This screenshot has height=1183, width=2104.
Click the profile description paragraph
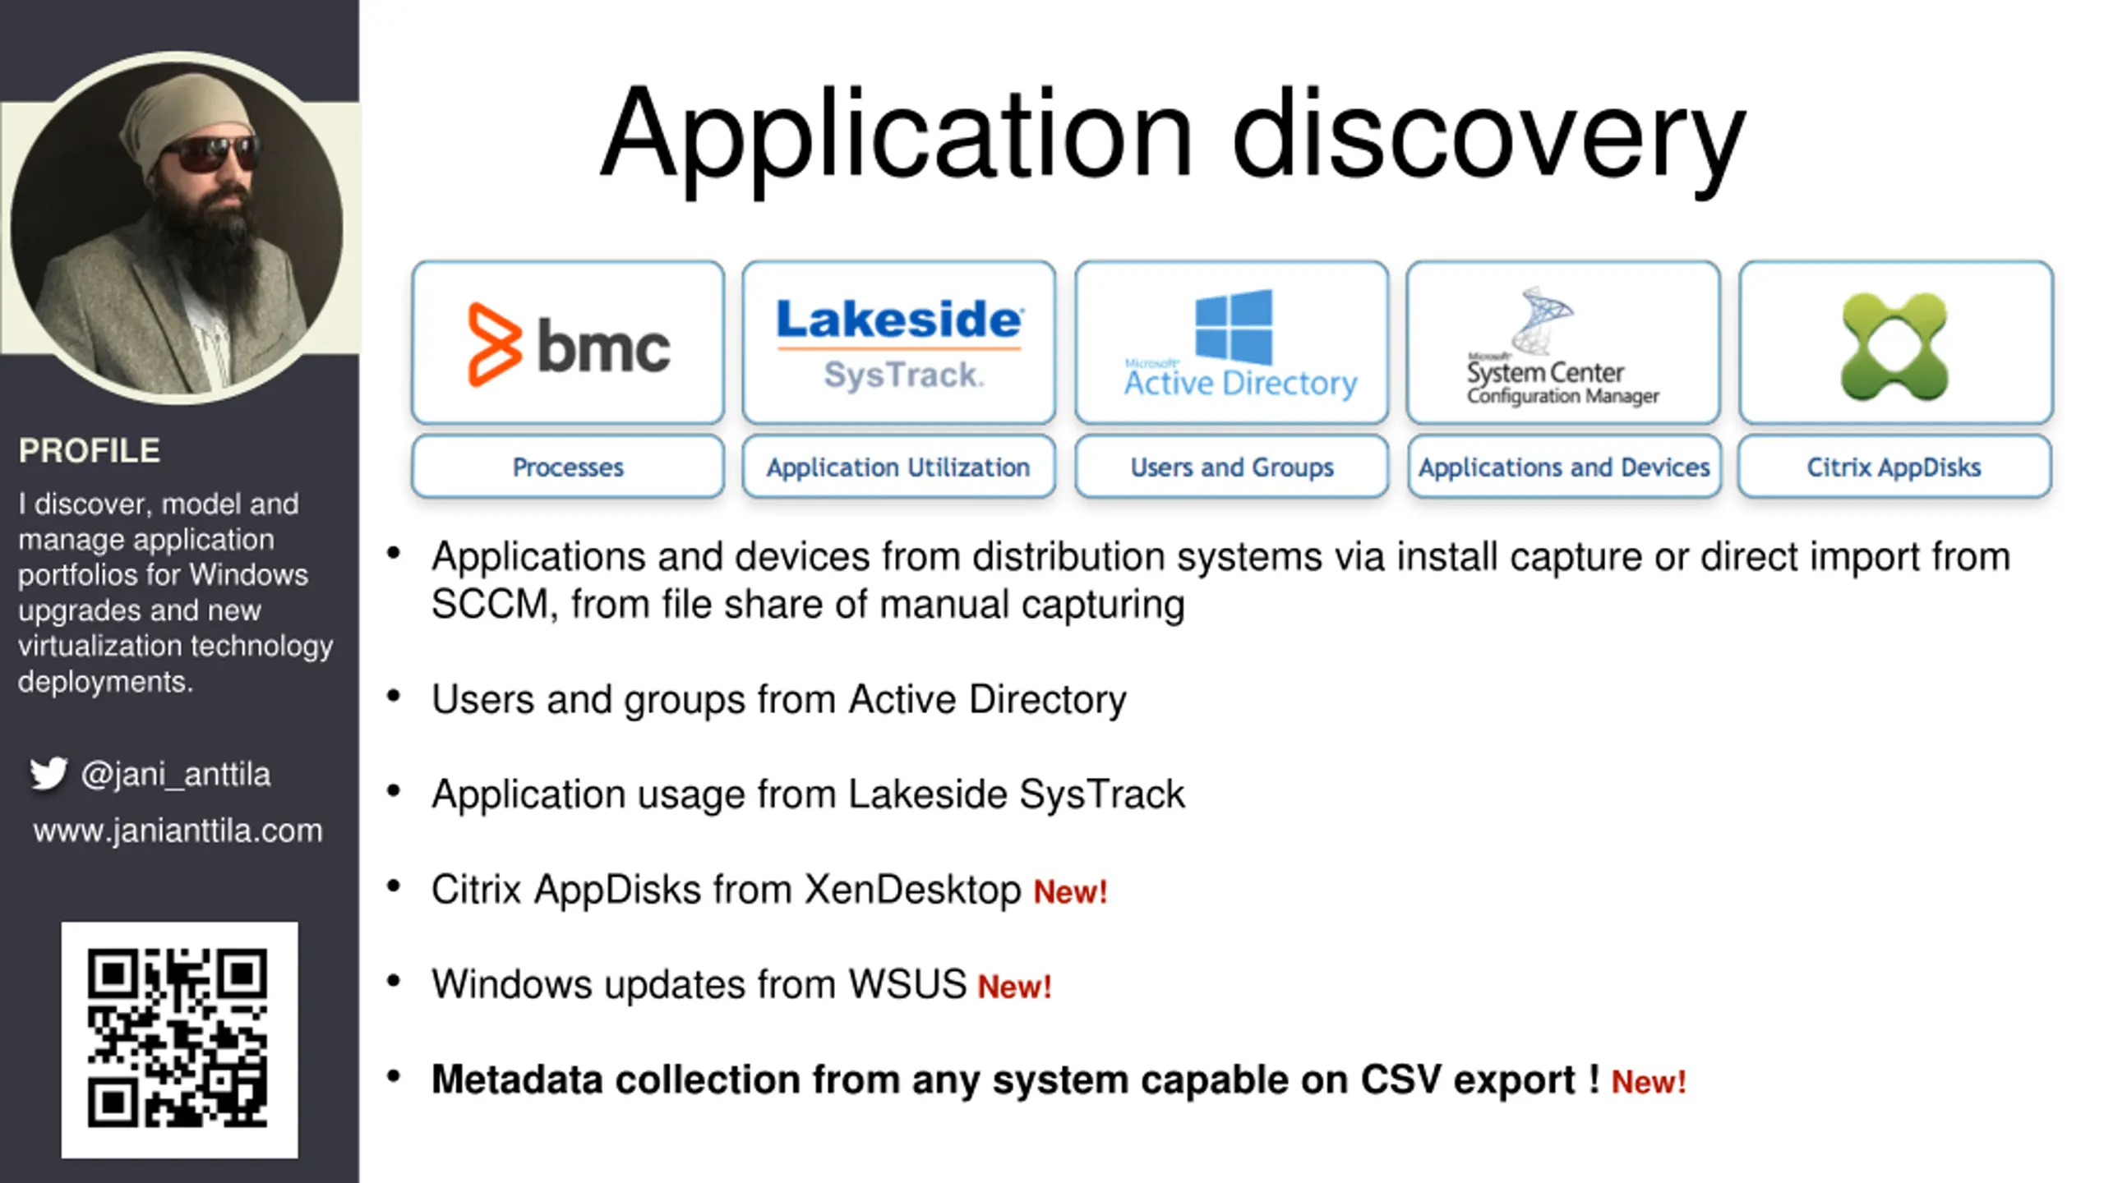click(175, 592)
